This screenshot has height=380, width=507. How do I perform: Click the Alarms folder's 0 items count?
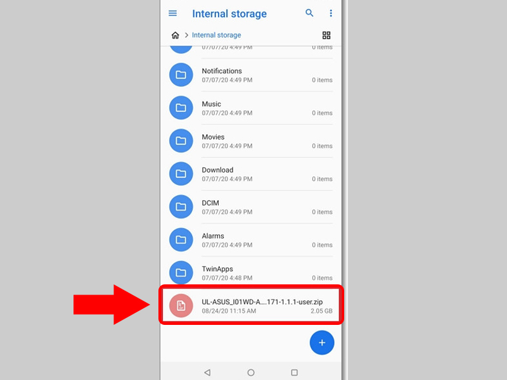coord(322,245)
